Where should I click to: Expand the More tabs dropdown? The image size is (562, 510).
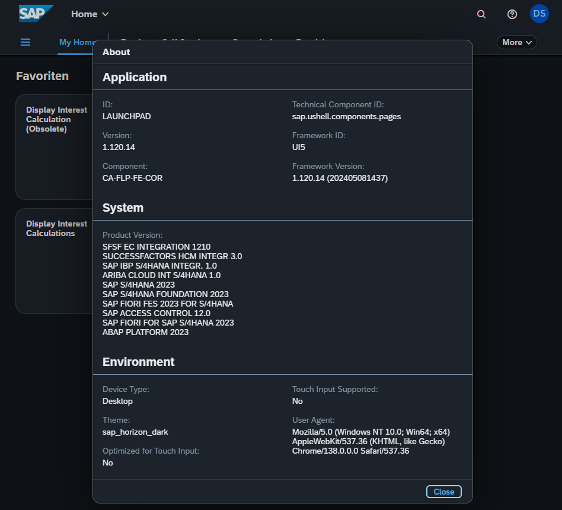(x=516, y=42)
